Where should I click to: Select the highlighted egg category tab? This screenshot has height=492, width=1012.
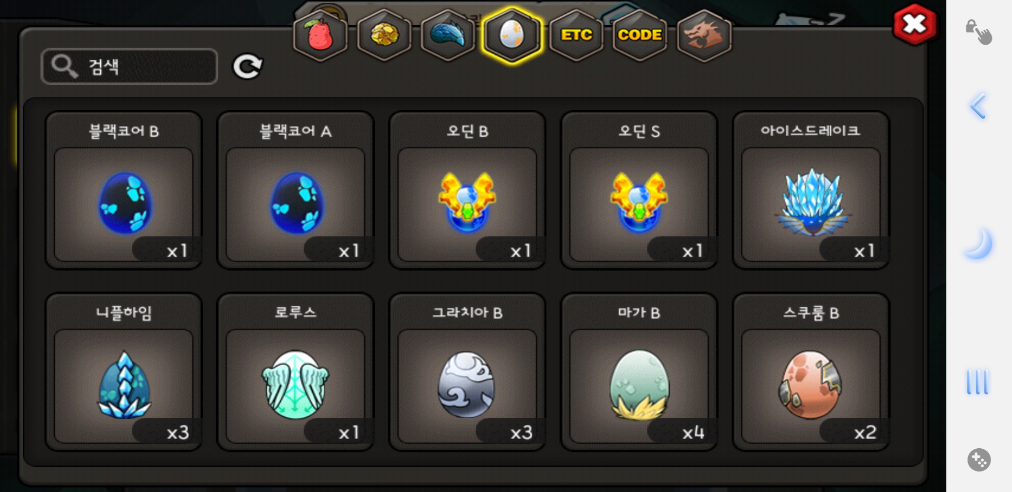click(512, 36)
